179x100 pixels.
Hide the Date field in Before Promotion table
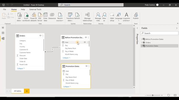click(85, 42)
